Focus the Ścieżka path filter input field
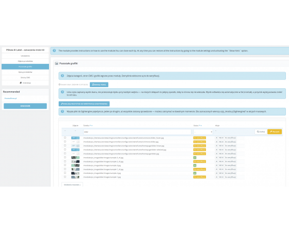The height and width of the screenshot is (232, 289). click(x=137, y=132)
